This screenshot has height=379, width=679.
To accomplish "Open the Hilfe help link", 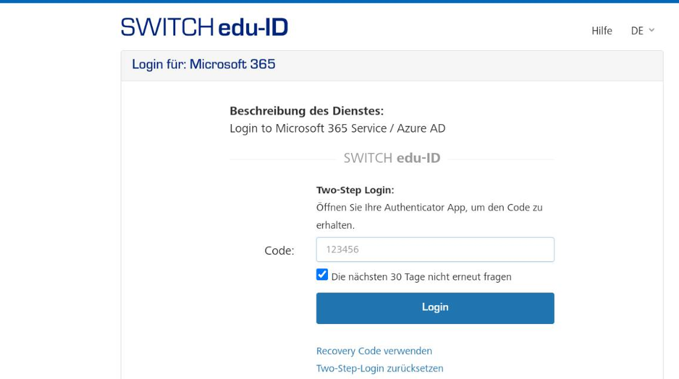I will 601,31.
